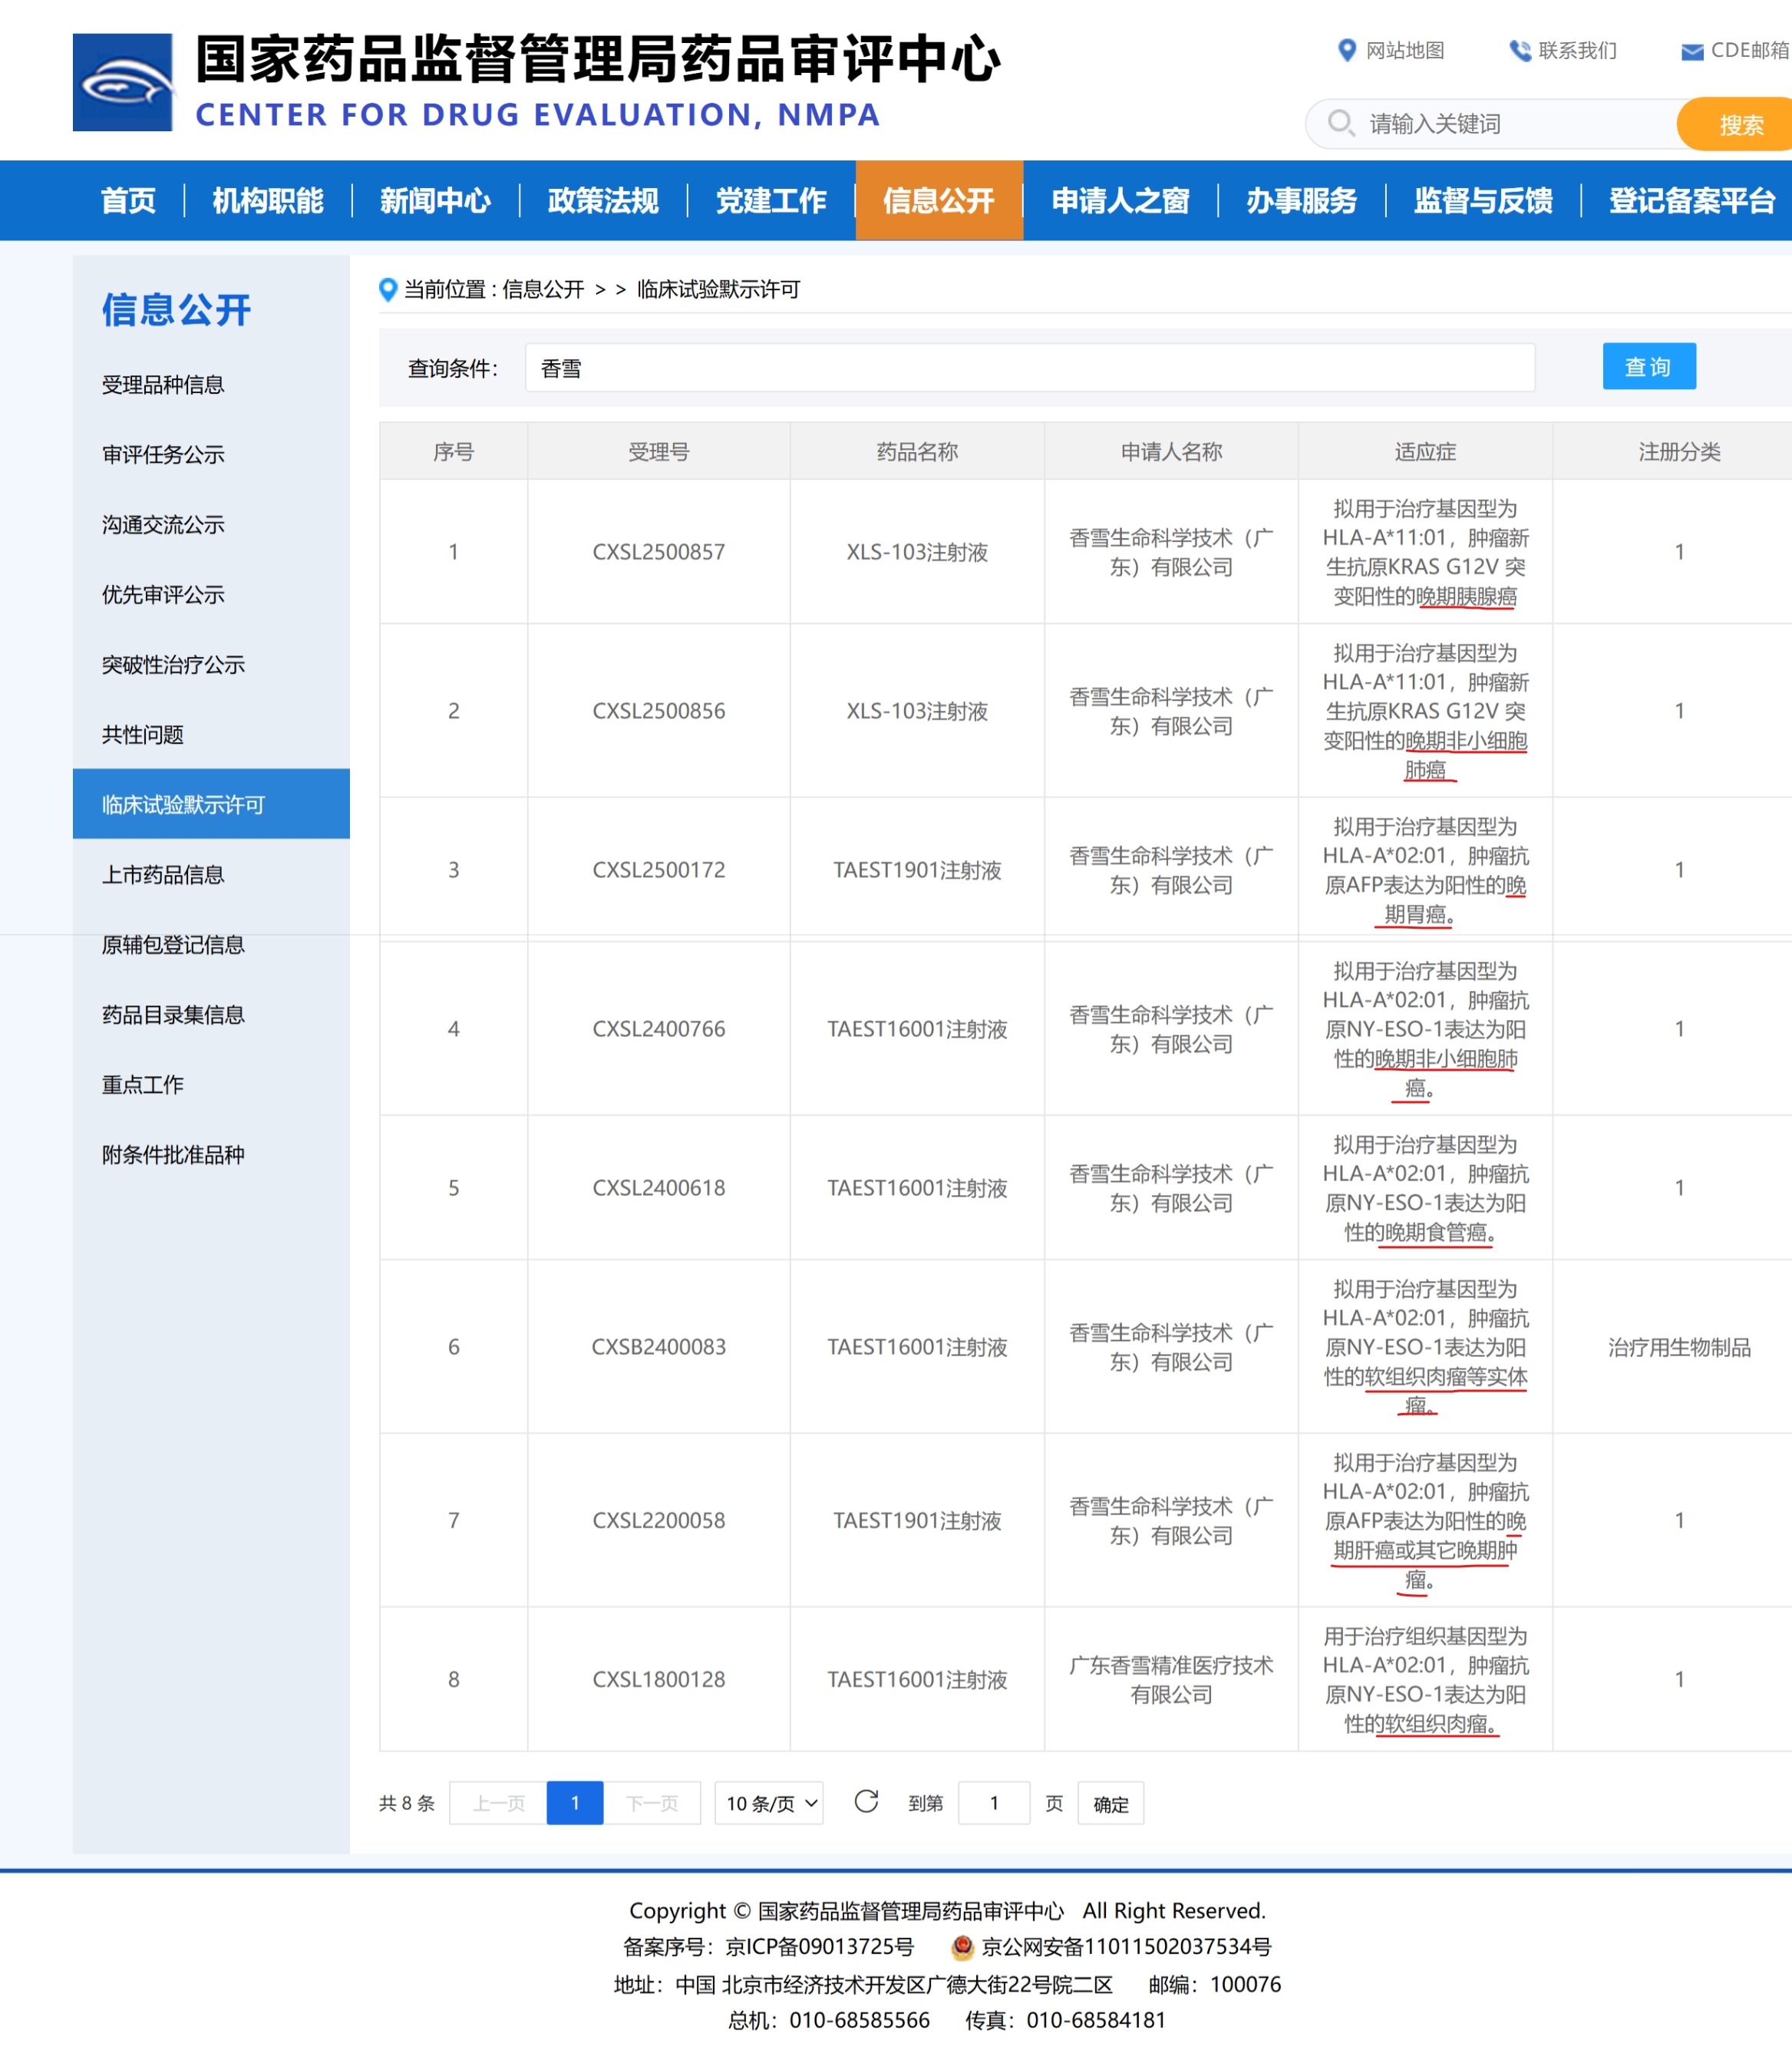1792x2057 pixels.
Task: Open the 申请人之窗 navigation menu
Action: point(1120,201)
